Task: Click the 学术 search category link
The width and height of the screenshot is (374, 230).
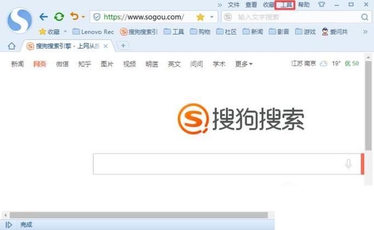Action: pyautogui.click(x=219, y=64)
